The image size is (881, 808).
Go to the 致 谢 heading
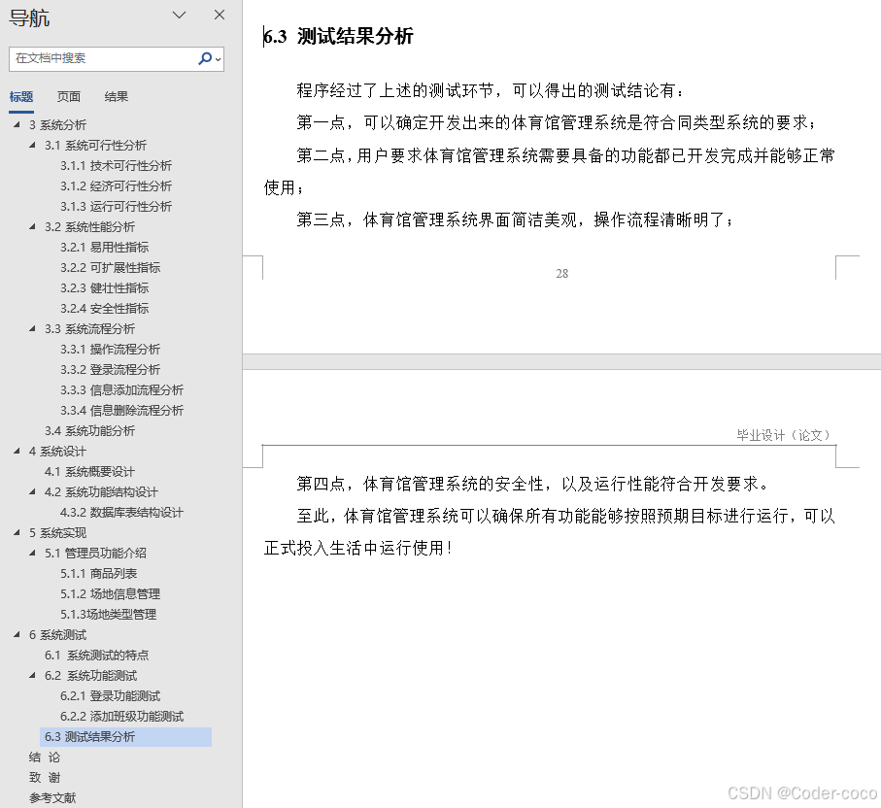pyautogui.click(x=45, y=778)
